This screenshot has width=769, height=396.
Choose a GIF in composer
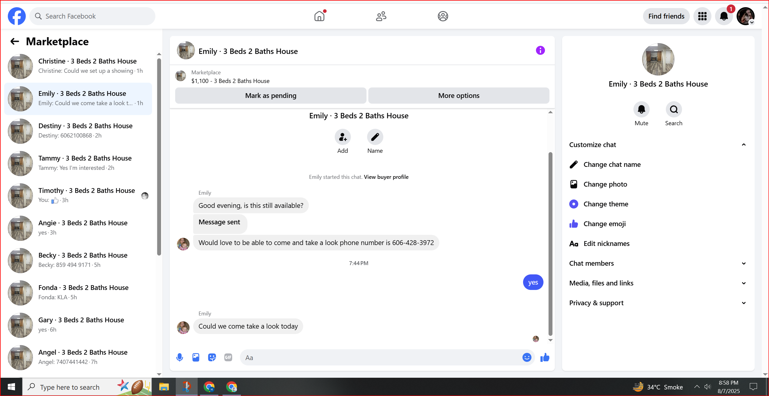pyautogui.click(x=228, y=357)
